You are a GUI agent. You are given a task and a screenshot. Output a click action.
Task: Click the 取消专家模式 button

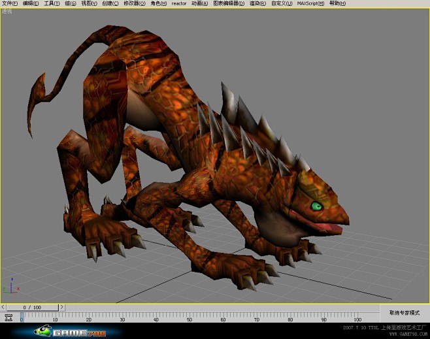(405, 313)
